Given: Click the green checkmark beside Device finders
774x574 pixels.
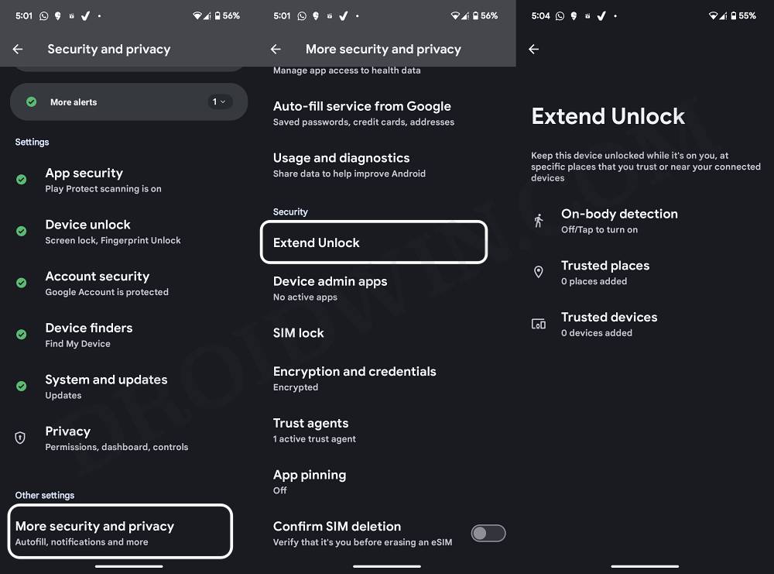Looking at the screenshot, I should point(20,335).
